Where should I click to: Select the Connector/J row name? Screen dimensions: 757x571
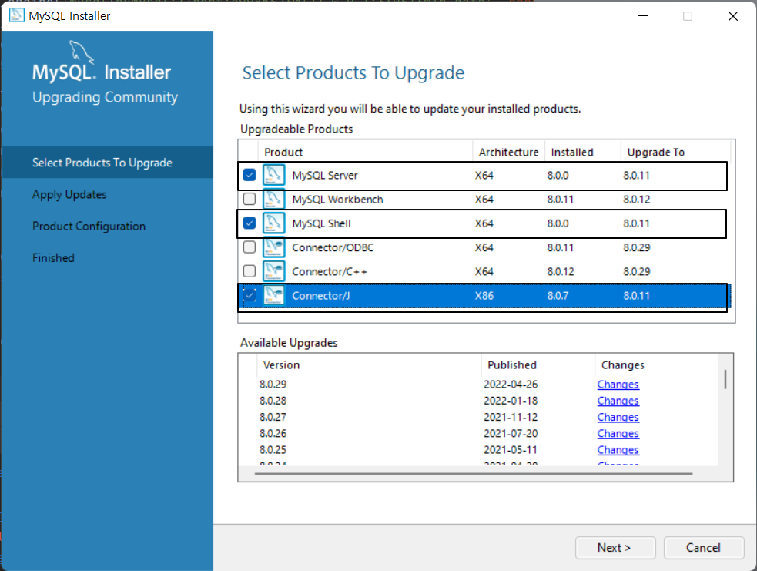pyautogui.click(x=321, y=296)
